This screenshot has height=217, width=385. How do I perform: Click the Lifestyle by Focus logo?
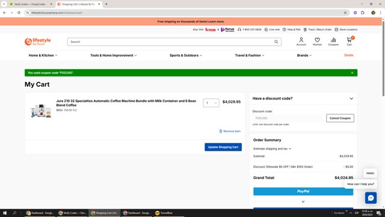pos(37,42)
